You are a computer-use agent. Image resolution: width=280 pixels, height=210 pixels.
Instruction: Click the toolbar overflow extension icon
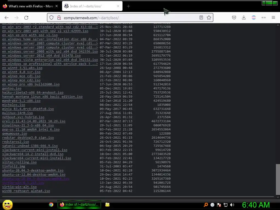pyautogui.click(x=263, y=17)
